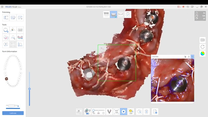Pop out the Live View window icon

185,57
